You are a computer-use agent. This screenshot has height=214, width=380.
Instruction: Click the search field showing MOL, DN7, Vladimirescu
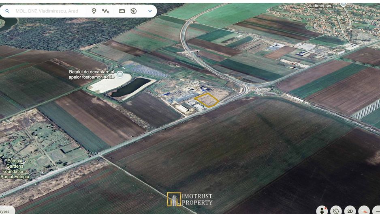click(47, 11)
